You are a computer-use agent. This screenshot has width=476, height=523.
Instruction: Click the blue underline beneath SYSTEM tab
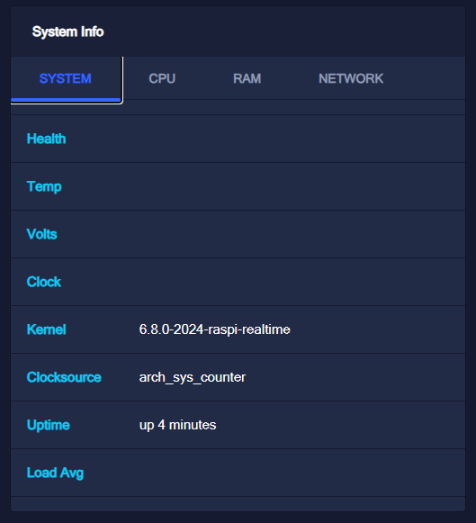point(66,99)
